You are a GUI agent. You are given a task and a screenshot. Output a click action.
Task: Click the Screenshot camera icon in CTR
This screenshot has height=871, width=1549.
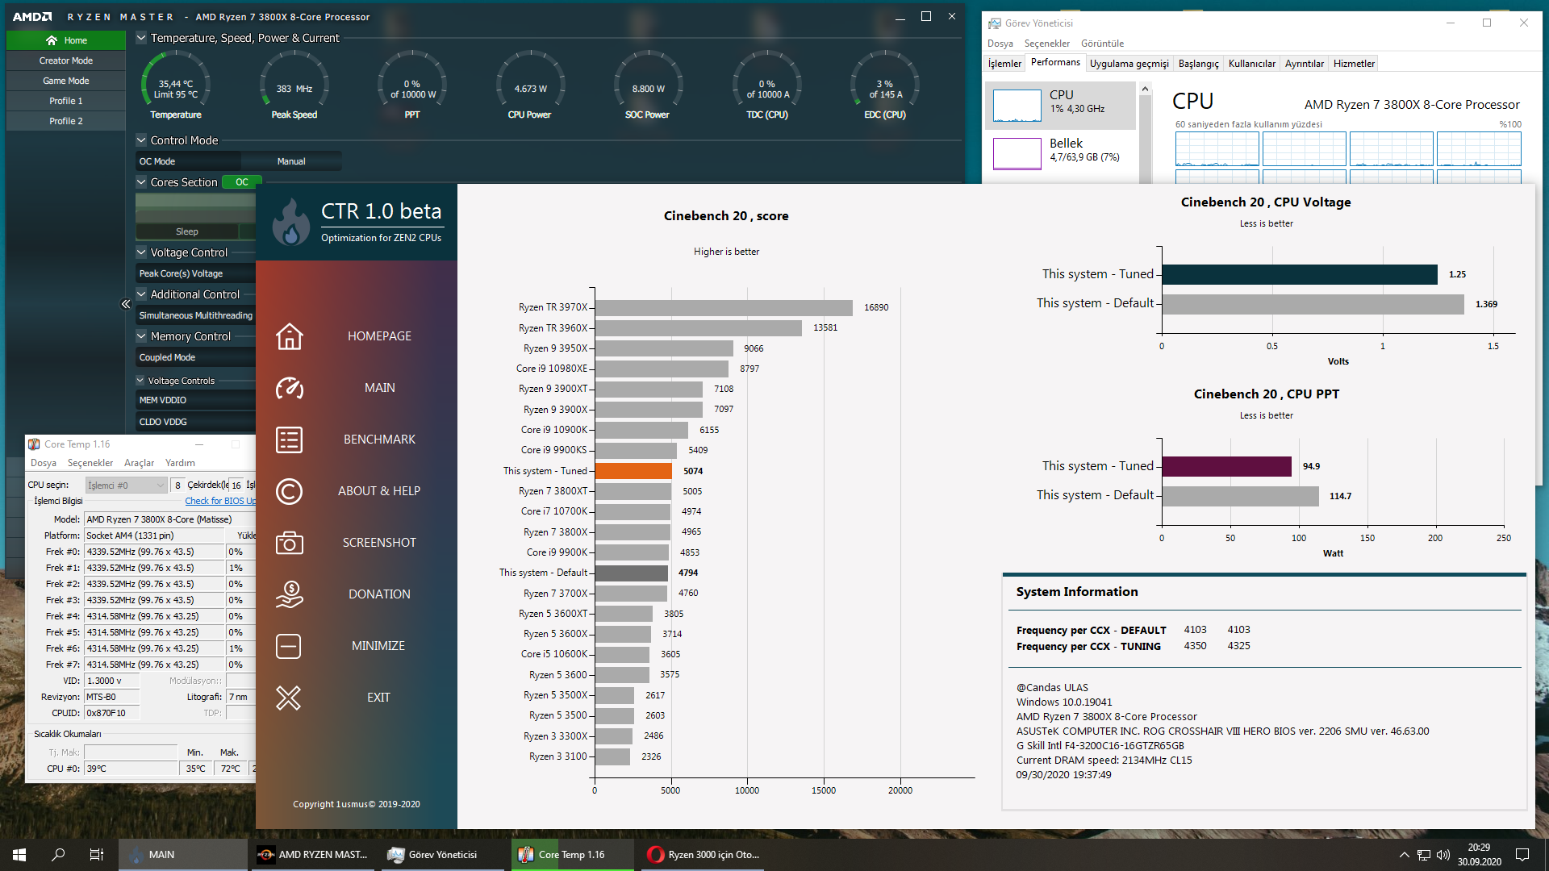click(289, 543)
